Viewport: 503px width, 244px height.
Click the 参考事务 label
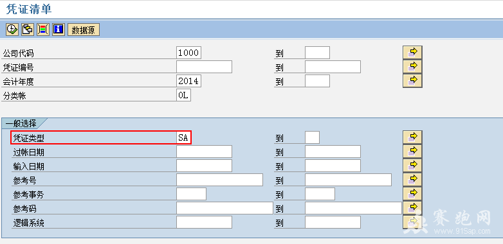coord(28,195)
